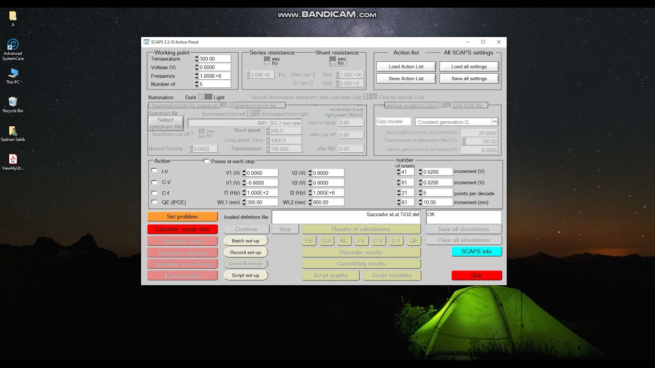Click the Temperature input field

[214, 59]
